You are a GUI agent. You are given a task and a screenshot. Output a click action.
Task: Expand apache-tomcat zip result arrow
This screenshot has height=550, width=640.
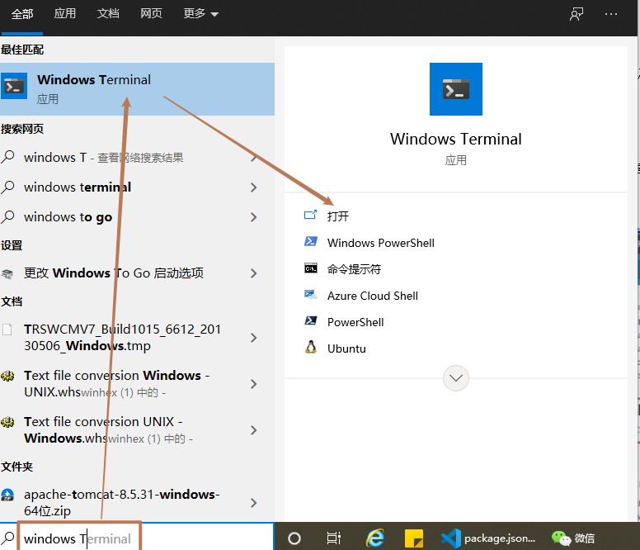(x=254, y=503)
